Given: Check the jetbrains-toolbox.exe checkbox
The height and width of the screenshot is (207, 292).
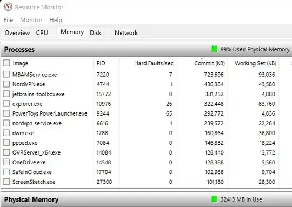Looking at the screenshot, I should point(6,94).
